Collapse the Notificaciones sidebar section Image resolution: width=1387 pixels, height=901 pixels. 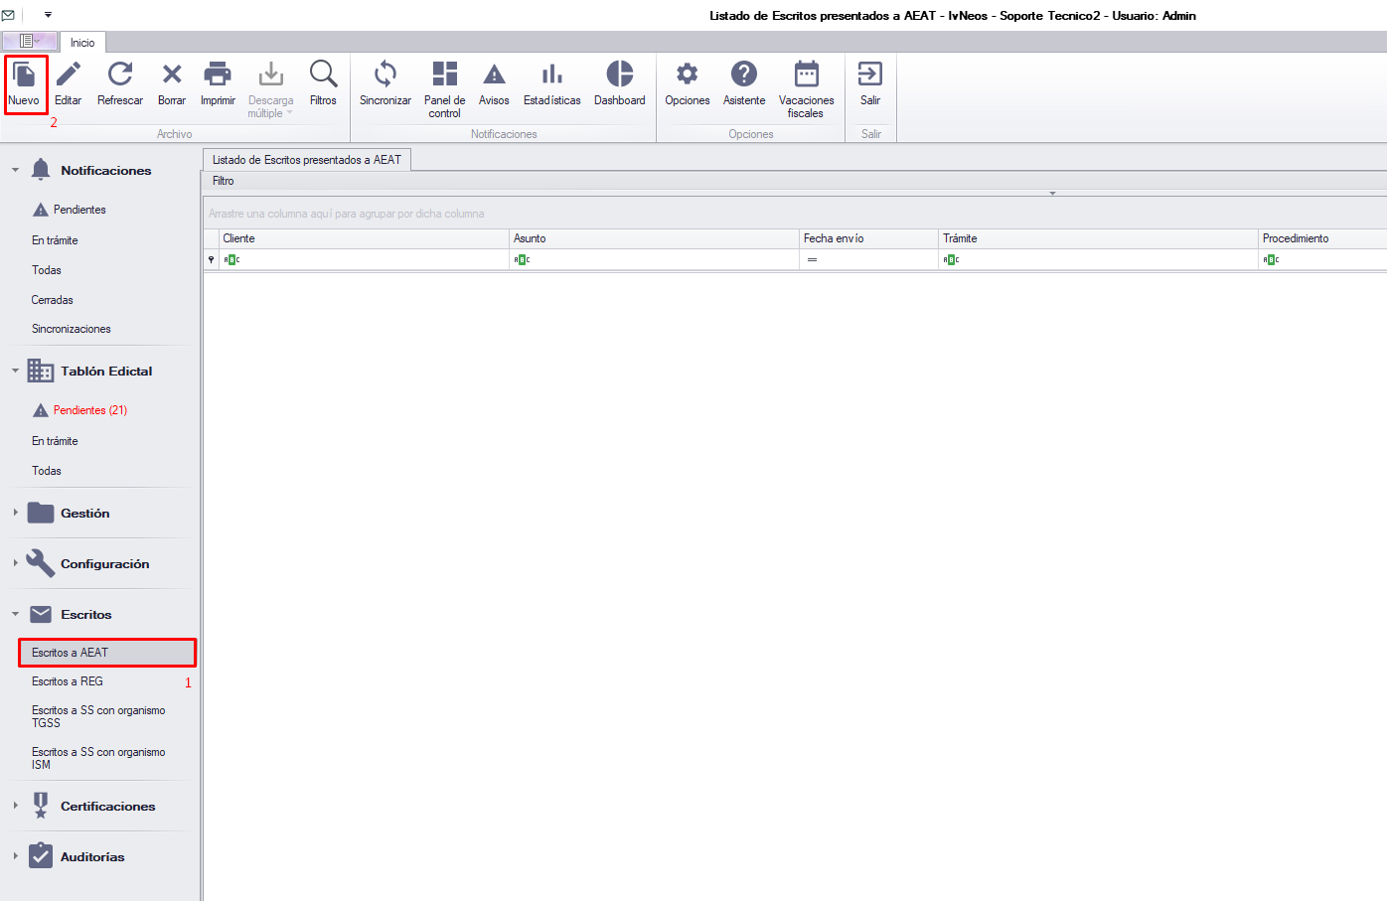coord(16,170)
